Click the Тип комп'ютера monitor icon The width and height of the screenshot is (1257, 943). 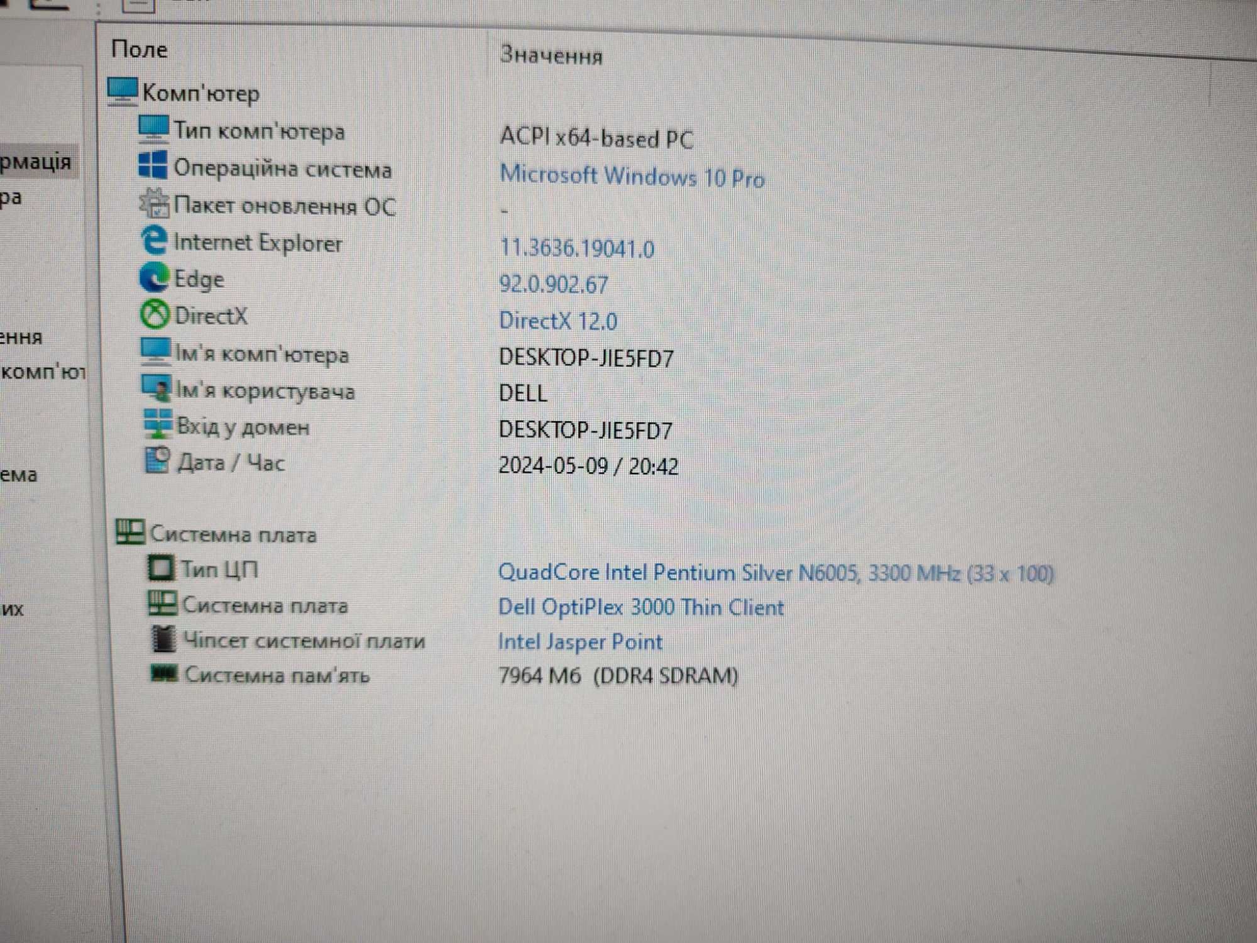(x=153, y=130)
